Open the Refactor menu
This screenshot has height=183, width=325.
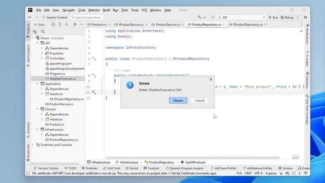click(x=94, y=10)
